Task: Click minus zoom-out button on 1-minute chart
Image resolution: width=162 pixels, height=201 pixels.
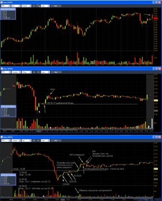Action: pyautogui.click(x=38, y=141)
